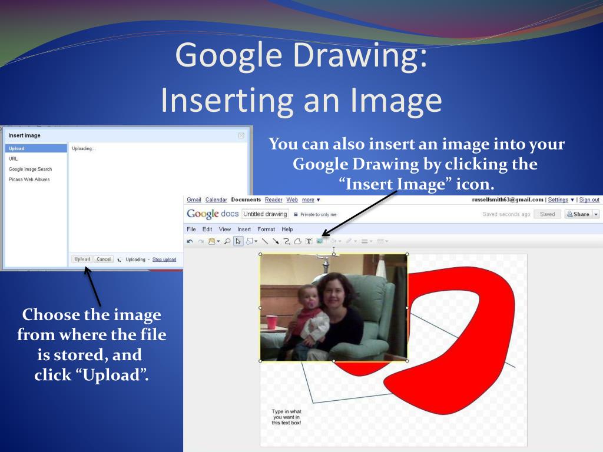Select the URL option in Insert image
This screenshot has width=603, height=452.
[x=13, y=159]
